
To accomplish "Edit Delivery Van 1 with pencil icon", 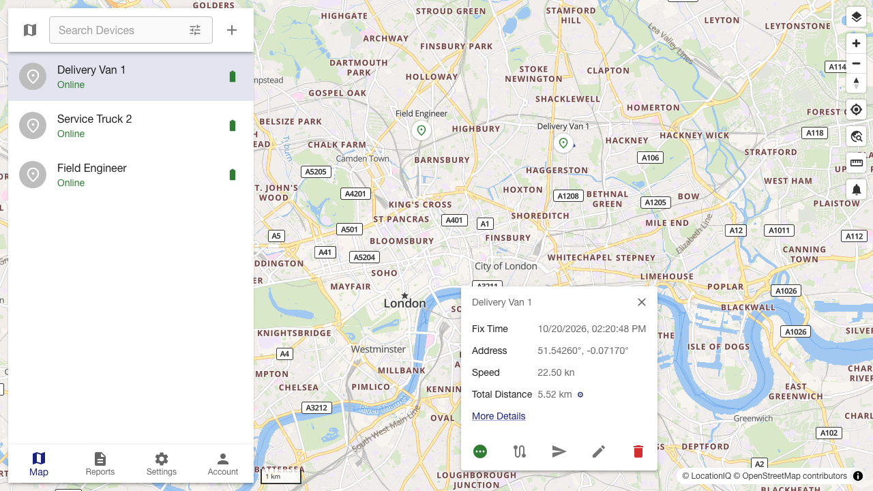I will point(599,451).
